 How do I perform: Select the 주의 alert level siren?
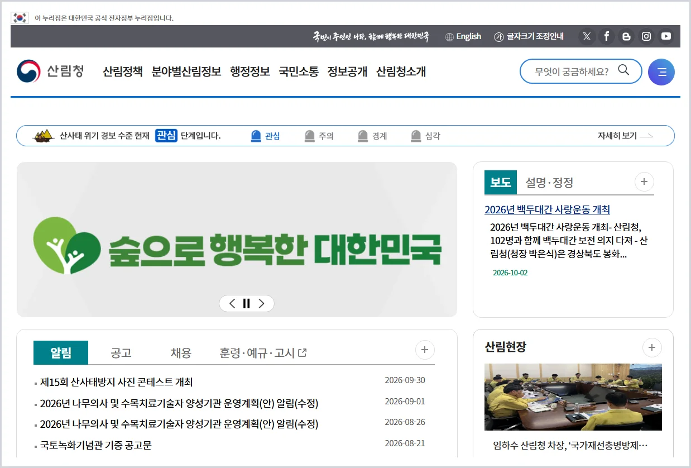click(x=310, y=136)
